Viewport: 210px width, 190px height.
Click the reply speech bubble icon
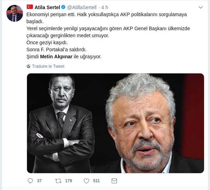[x=30, y=181]
